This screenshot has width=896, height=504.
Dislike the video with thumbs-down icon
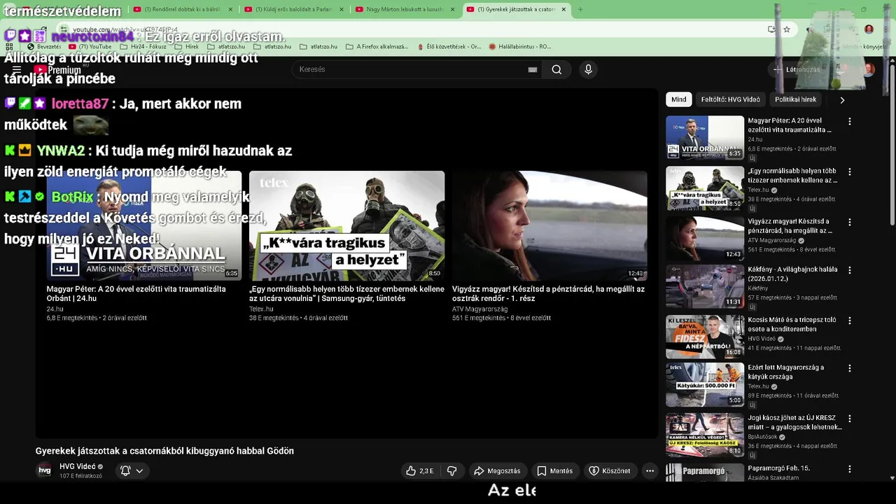pyautogui.click(x=452, y=471)
